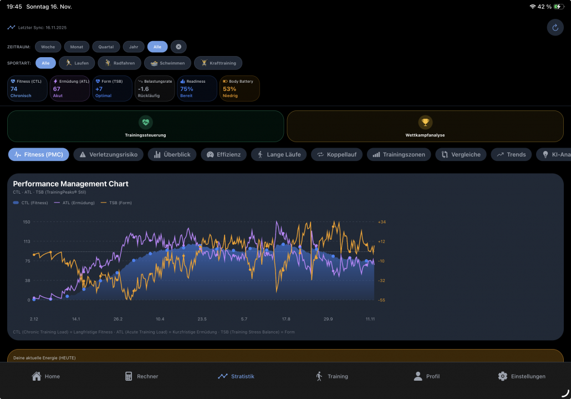Expand the Deine aktuelle Energie panel

(x=285, y=357)
